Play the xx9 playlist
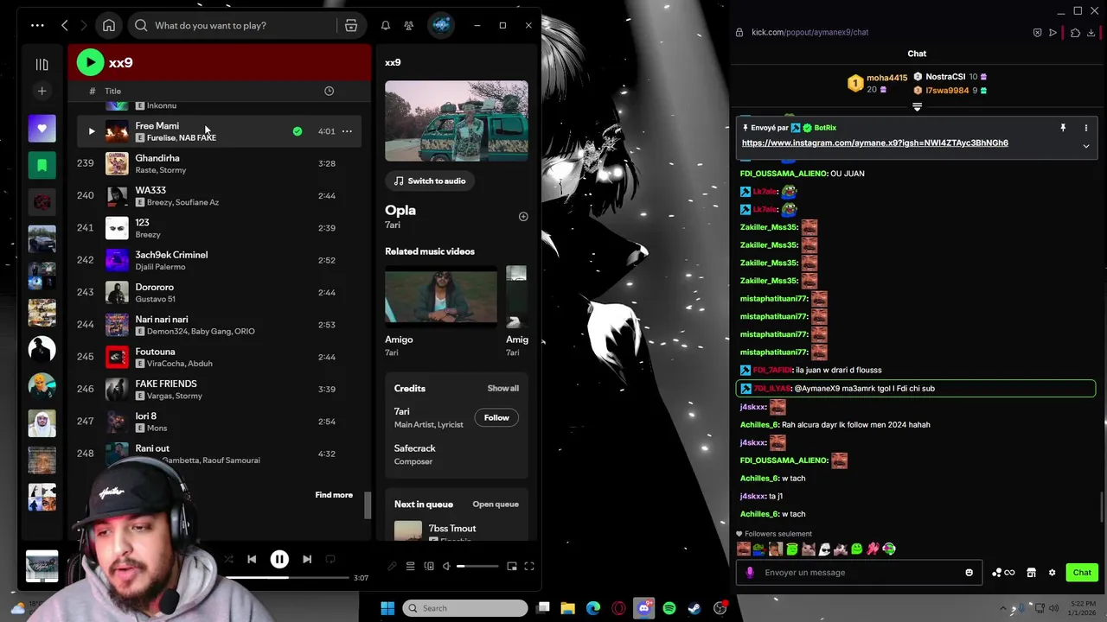This screenshot has height=622, width=1107. 90,62
